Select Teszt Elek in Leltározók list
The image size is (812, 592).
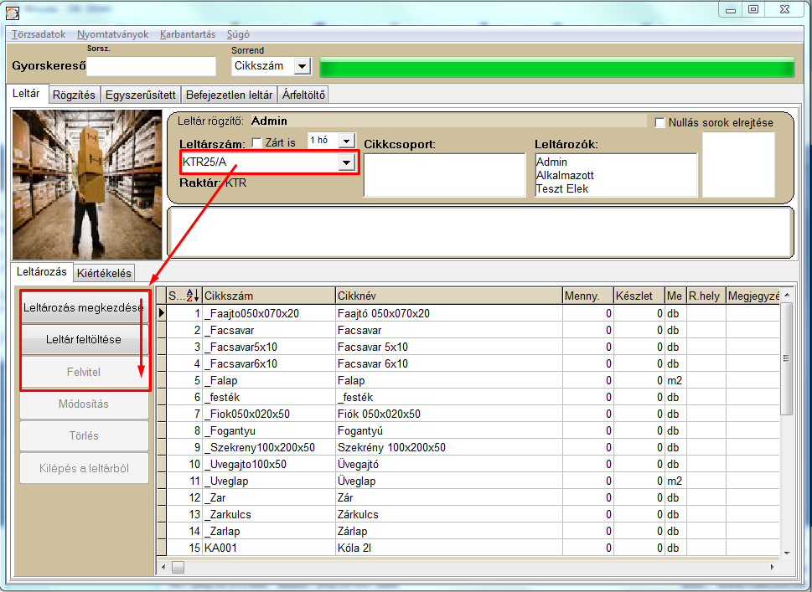pyautogui.click(x=562, y=189)
